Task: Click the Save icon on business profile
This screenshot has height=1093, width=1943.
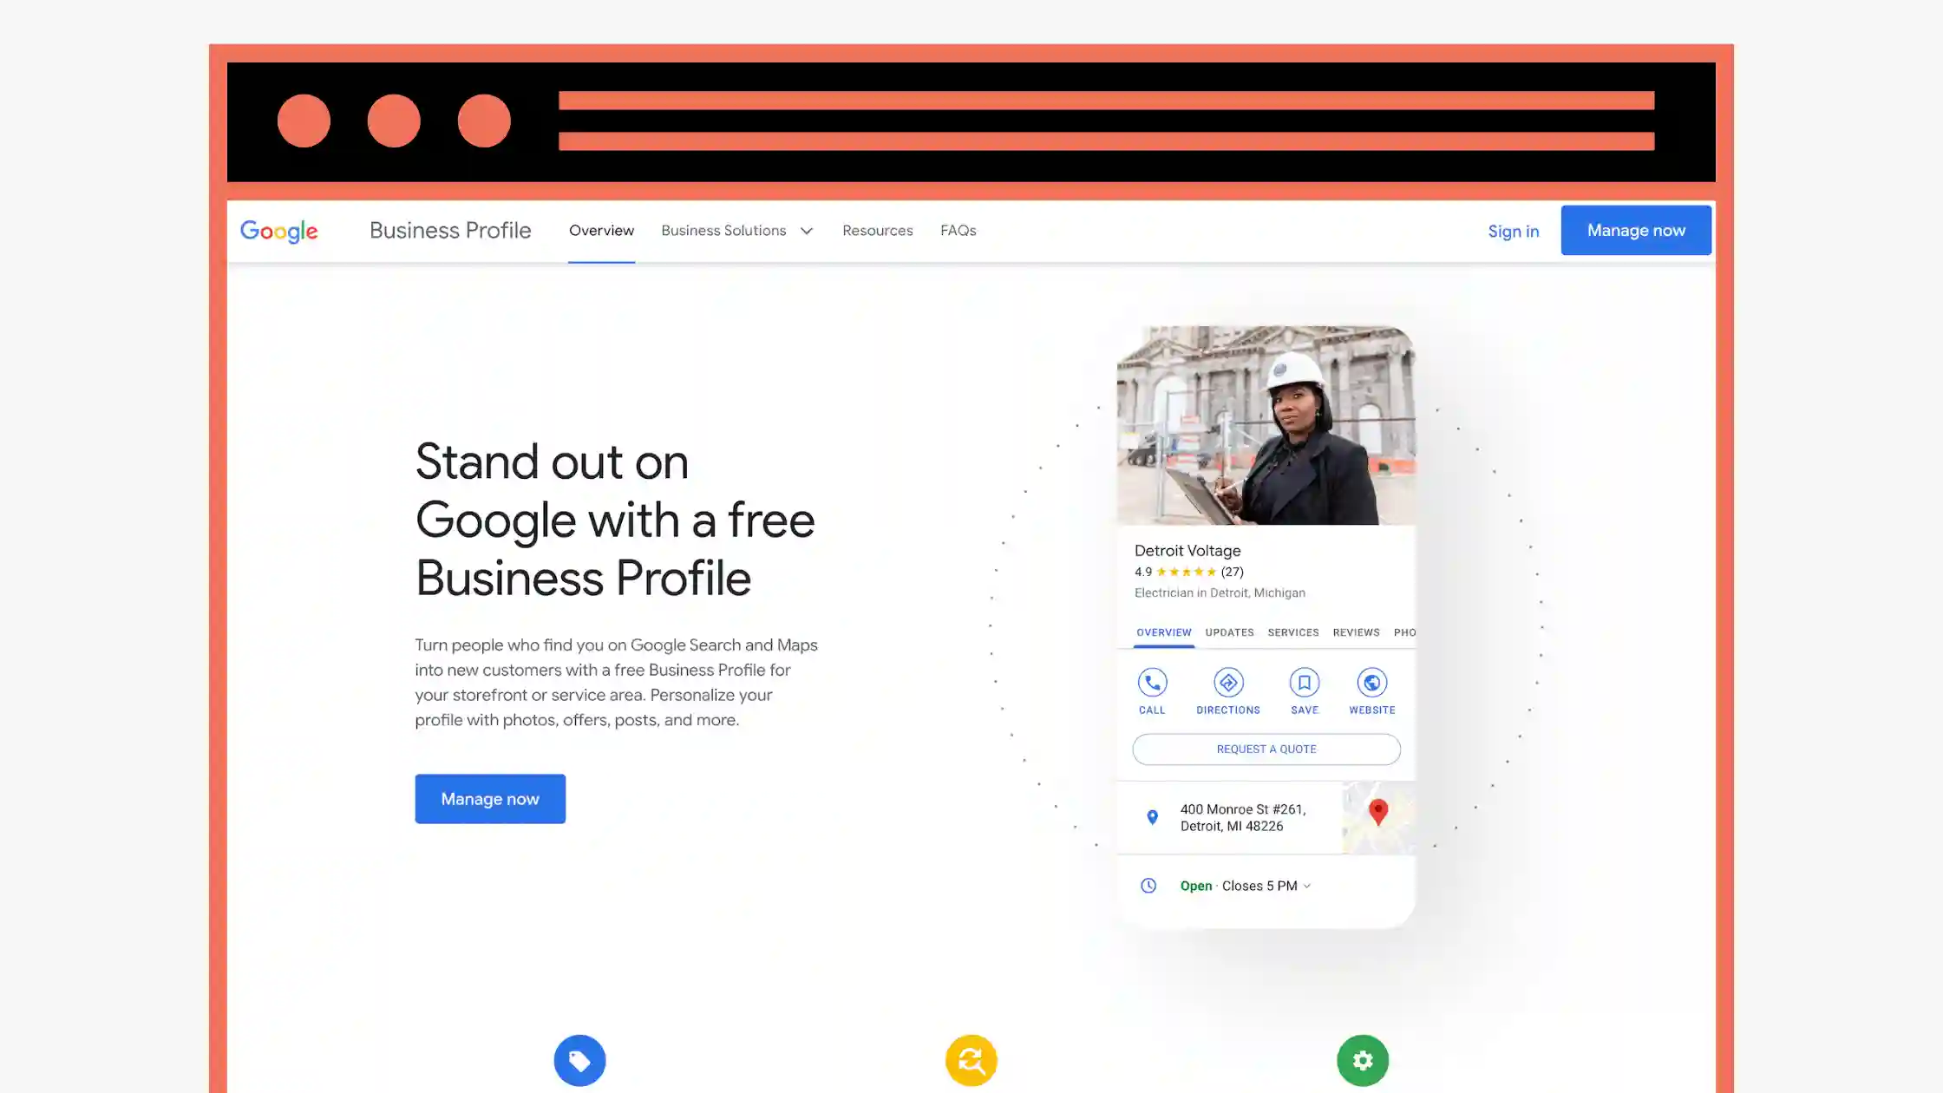Action: tap(1304, 682)
